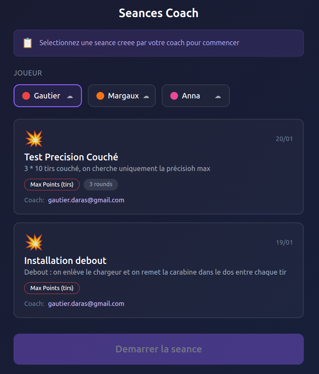Click Margaux's orange color dot
The image size is (319, 374).
click(100, 96)
